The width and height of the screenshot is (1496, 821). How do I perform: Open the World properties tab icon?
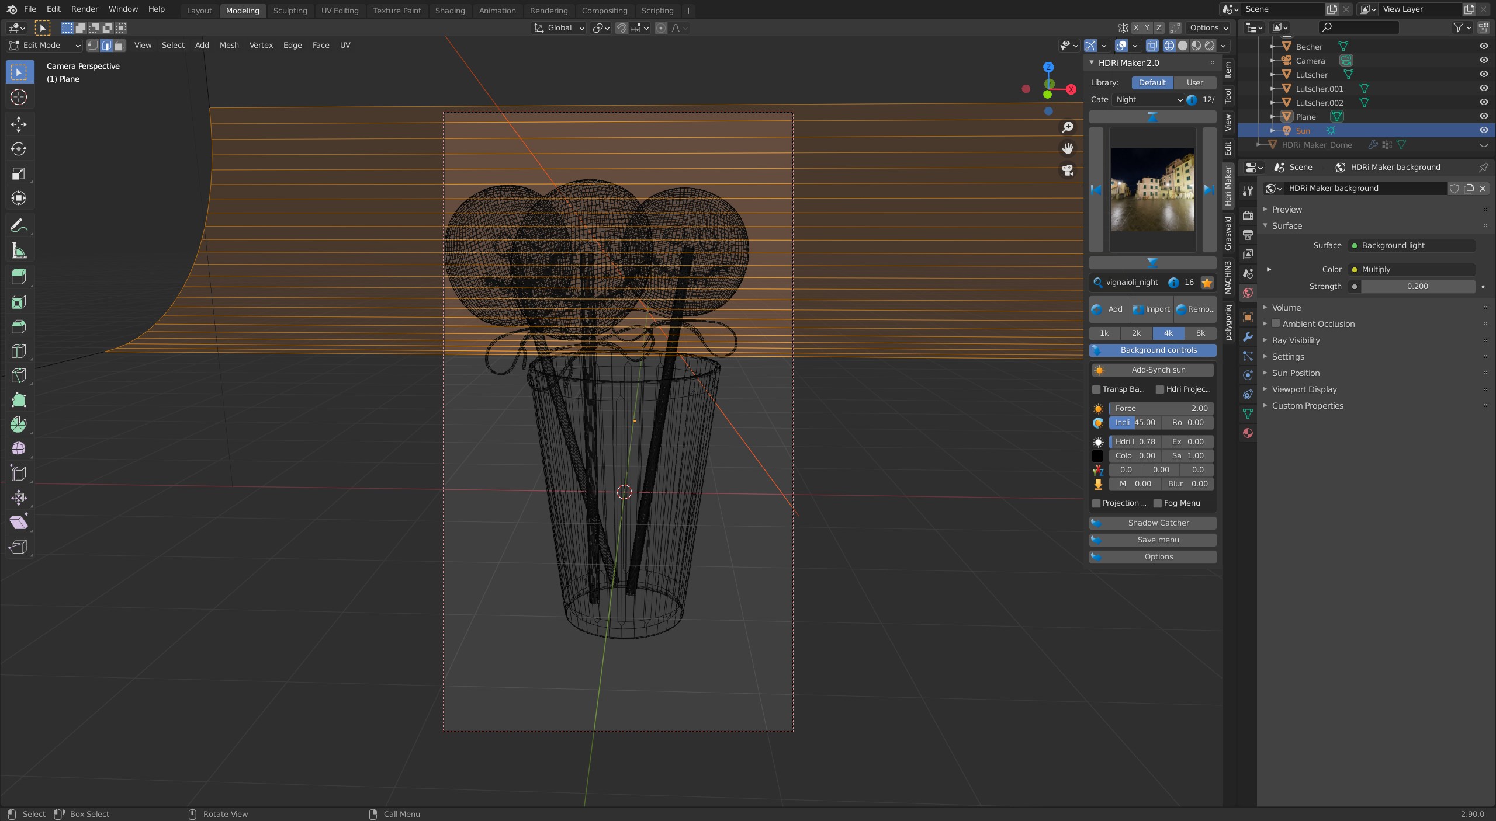[1248, 293]
